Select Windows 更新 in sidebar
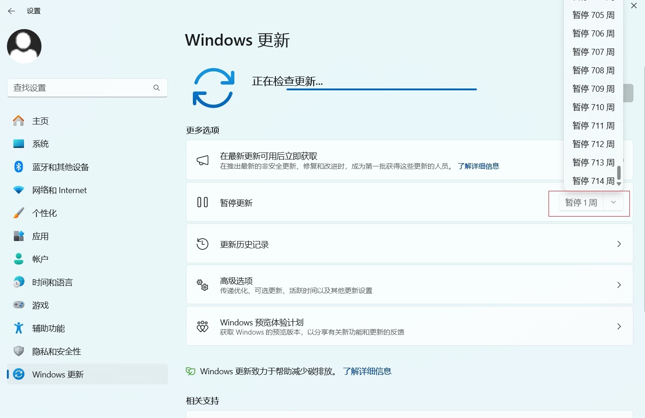This screenshot has height=418, width=645. 87,374
